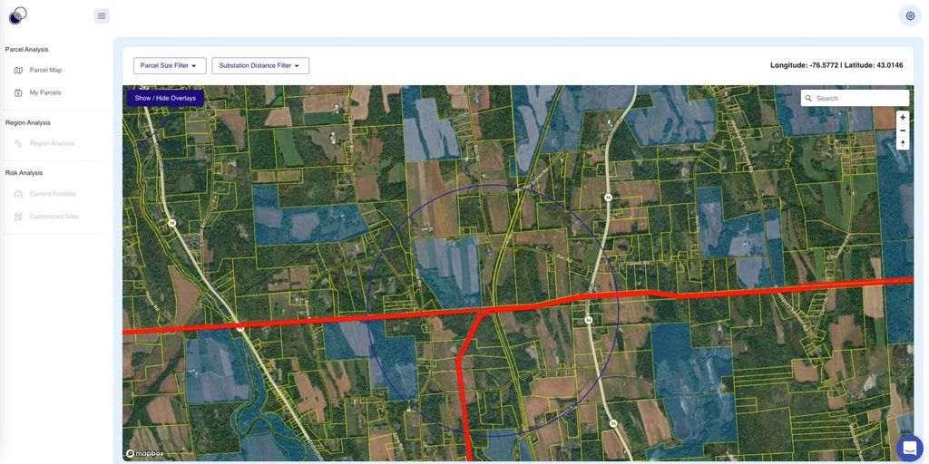
Task: Focus the map Search field
Action: pos(855,98)
